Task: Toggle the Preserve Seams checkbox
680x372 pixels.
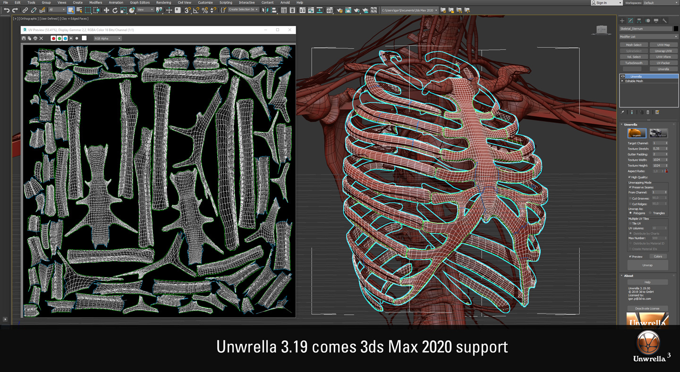Action: coord(630,187)
